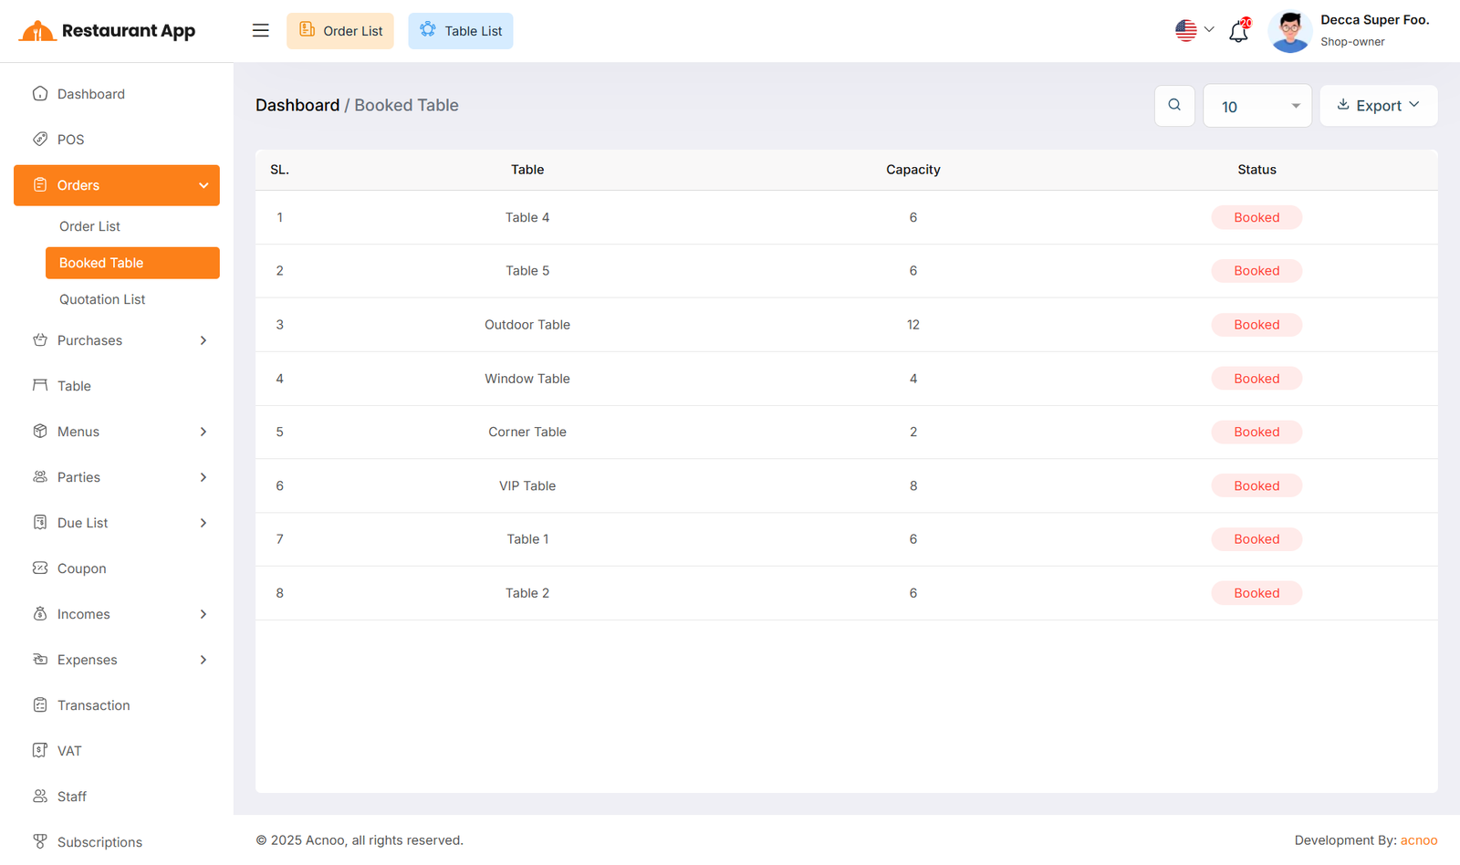The width and height of the screenshot is (1460, 865).
Task: Expand the Purchases submenu
Action: click(117, 340)
